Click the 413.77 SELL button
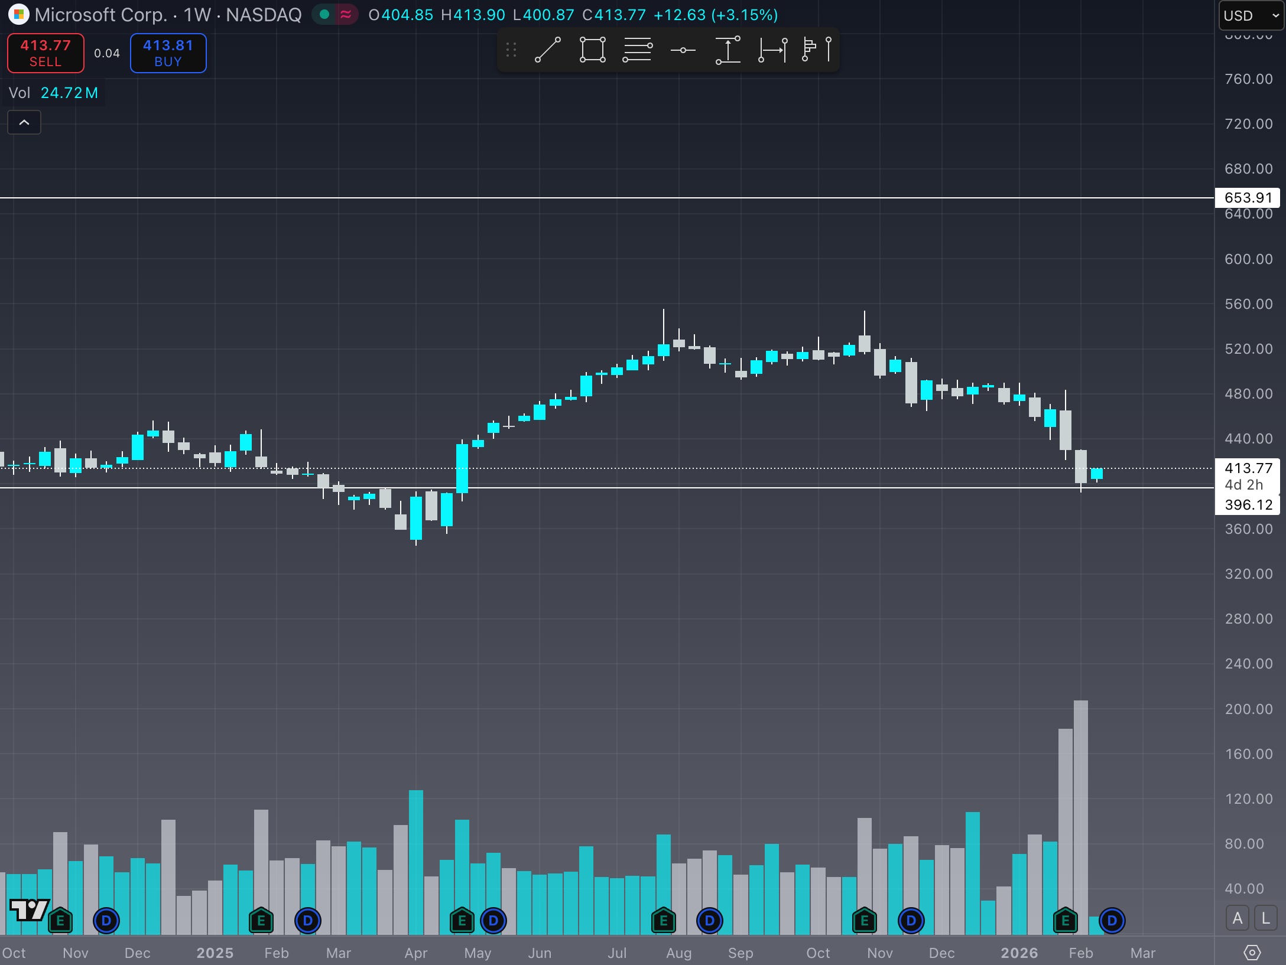This screenshot has width=1286, height=965. (x=46, y=53)
